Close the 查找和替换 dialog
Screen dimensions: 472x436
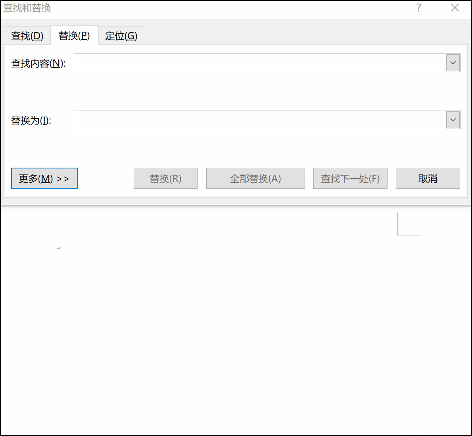tap(455, 8)
